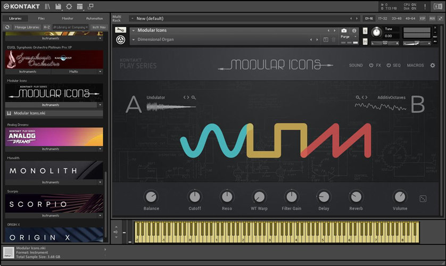Select the Libraries tab
446x266 pixels.
[15, 19]
